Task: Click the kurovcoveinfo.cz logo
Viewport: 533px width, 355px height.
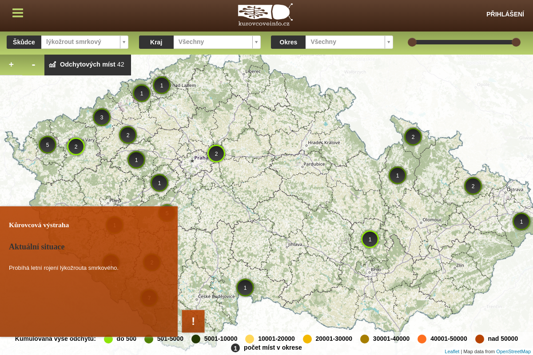Action: click(x=265, y=15)
